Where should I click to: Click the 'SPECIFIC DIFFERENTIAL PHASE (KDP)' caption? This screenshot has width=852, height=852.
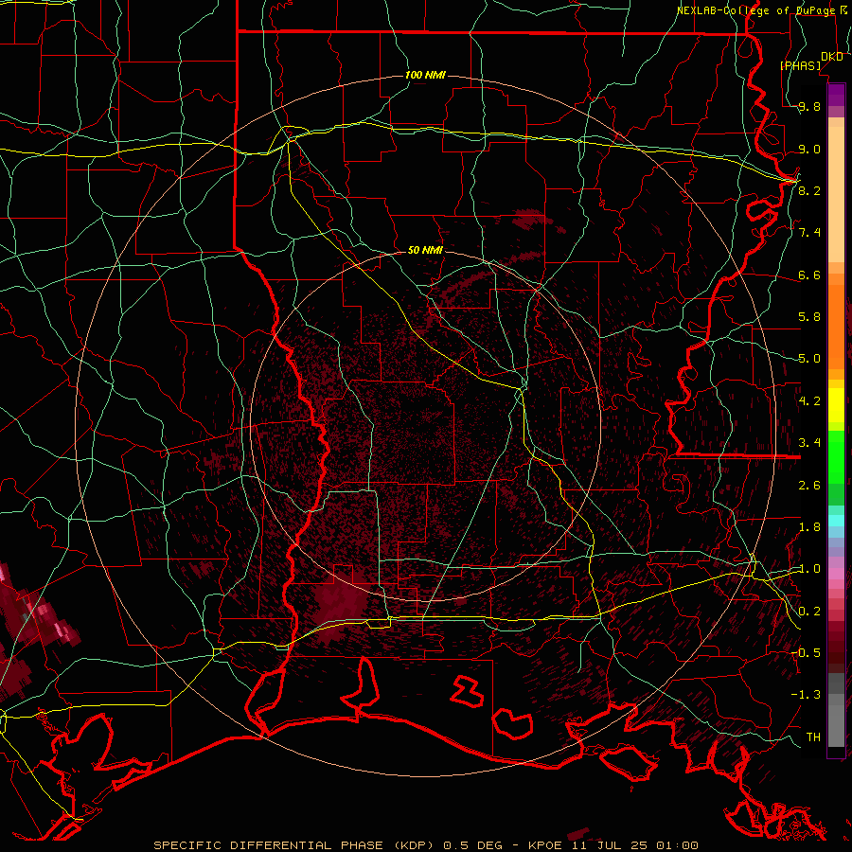(293, 845)
